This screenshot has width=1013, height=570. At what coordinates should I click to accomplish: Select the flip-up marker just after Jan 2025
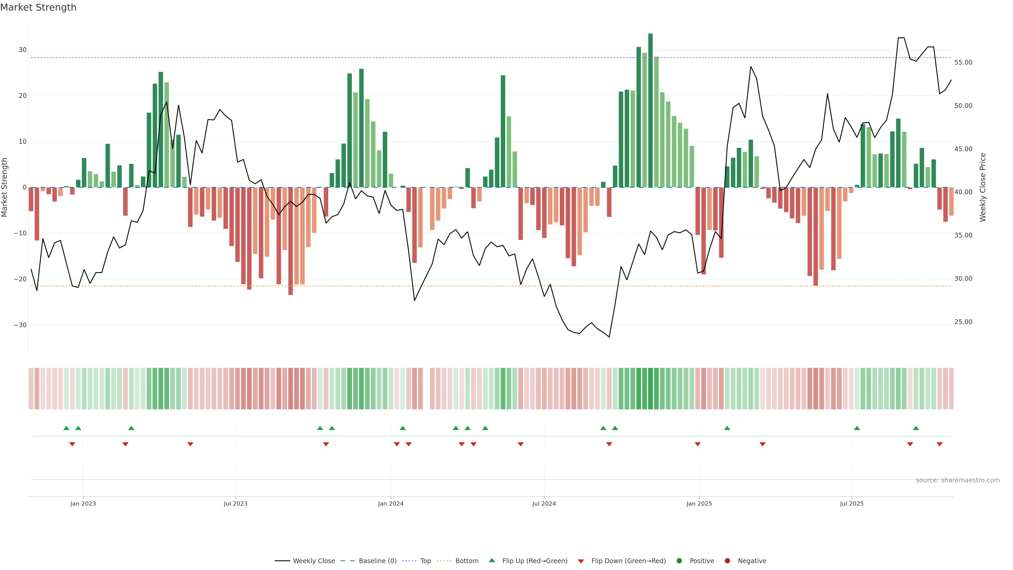pos(727,428)
